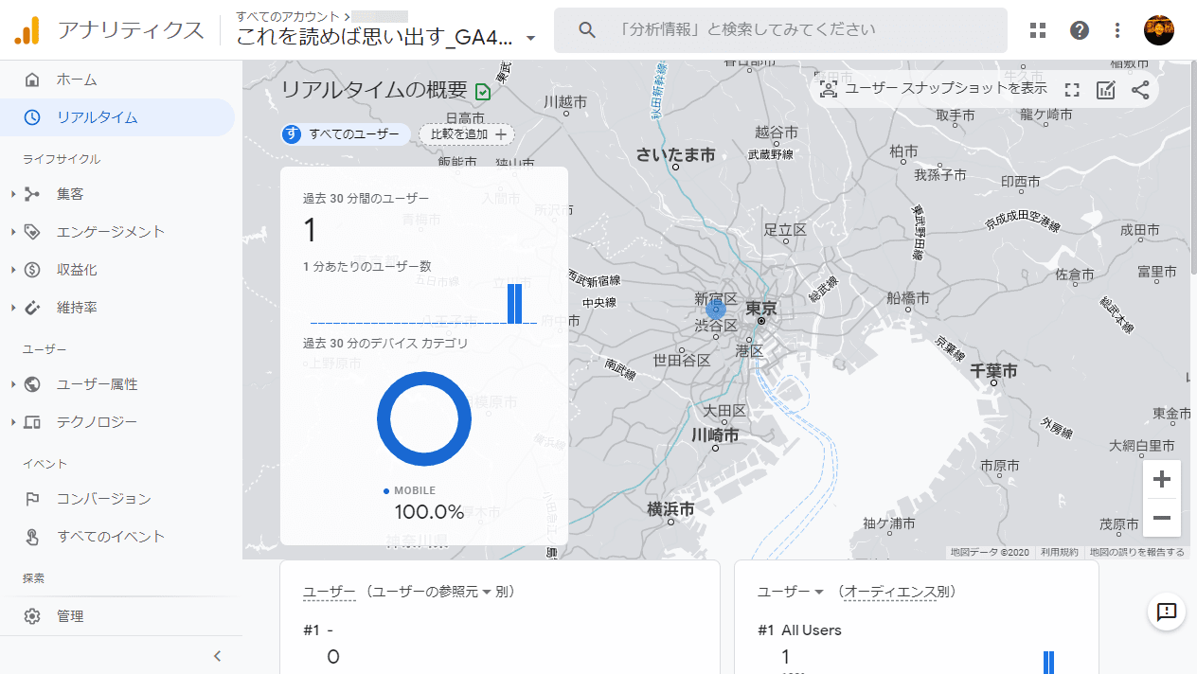Click the 収益化 dollar icon
Viewport: 1197px width, 674px height.
(x=32, y=270)
